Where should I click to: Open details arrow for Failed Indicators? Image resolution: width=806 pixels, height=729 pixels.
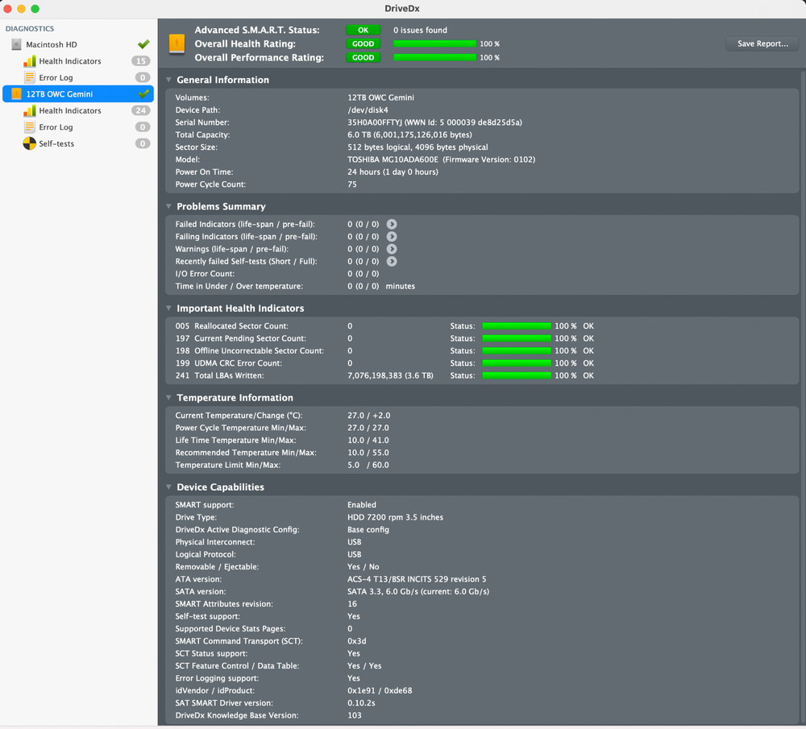[392, 224]
